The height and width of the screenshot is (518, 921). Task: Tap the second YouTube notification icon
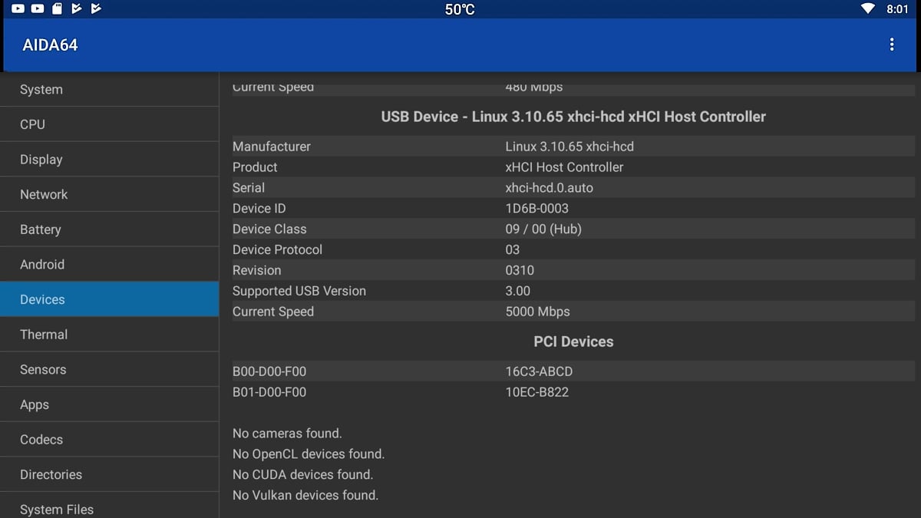pos(38,9)
